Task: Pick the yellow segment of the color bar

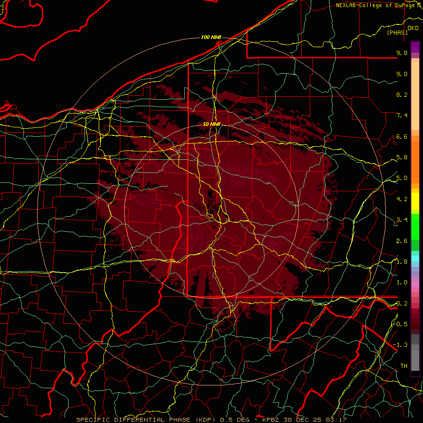Action: [x=415, y=201]
